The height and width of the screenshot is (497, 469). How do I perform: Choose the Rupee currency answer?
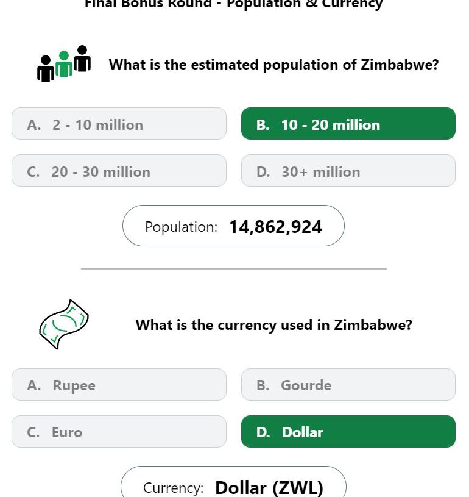pyautogui.click(x=119, y=384)
